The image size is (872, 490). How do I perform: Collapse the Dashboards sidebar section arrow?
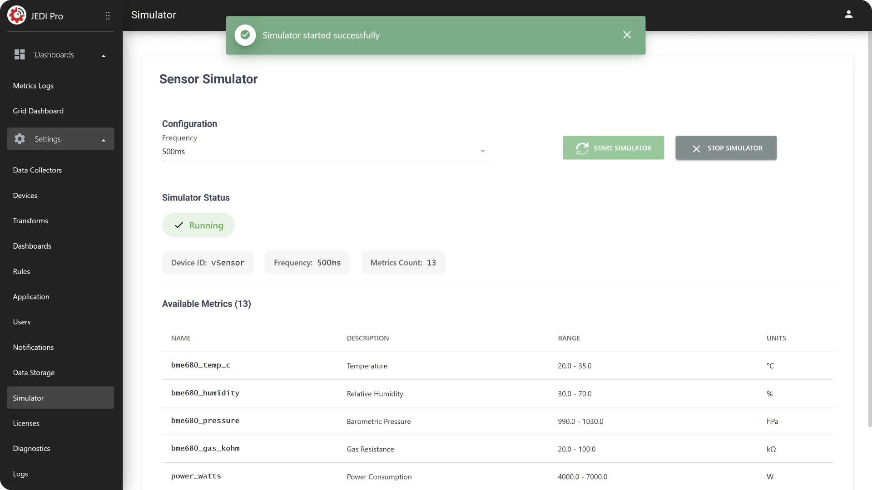(104, 56)
